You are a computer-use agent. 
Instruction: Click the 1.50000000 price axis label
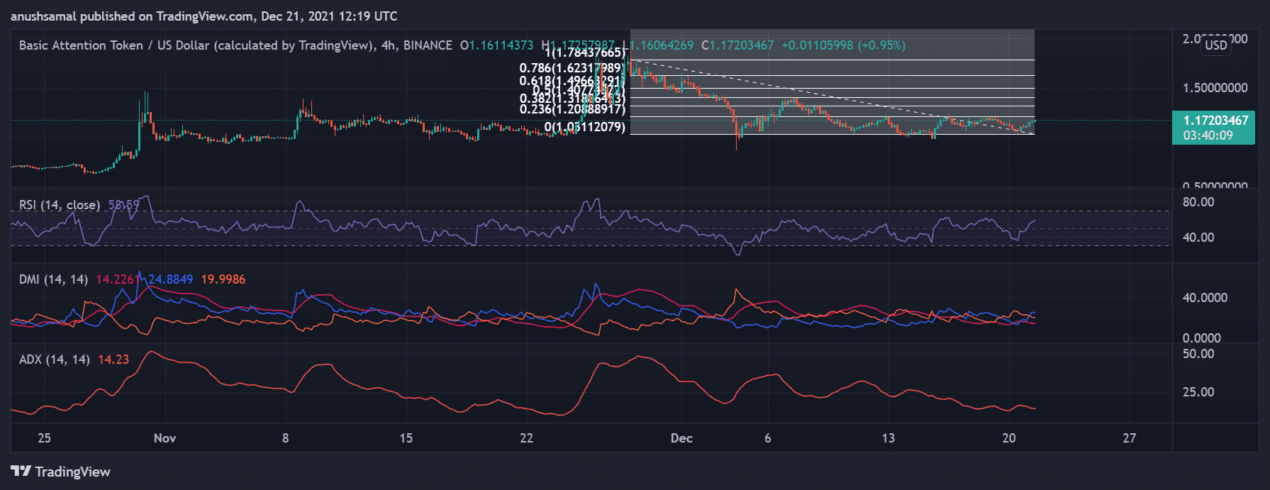pos(1215,88)
